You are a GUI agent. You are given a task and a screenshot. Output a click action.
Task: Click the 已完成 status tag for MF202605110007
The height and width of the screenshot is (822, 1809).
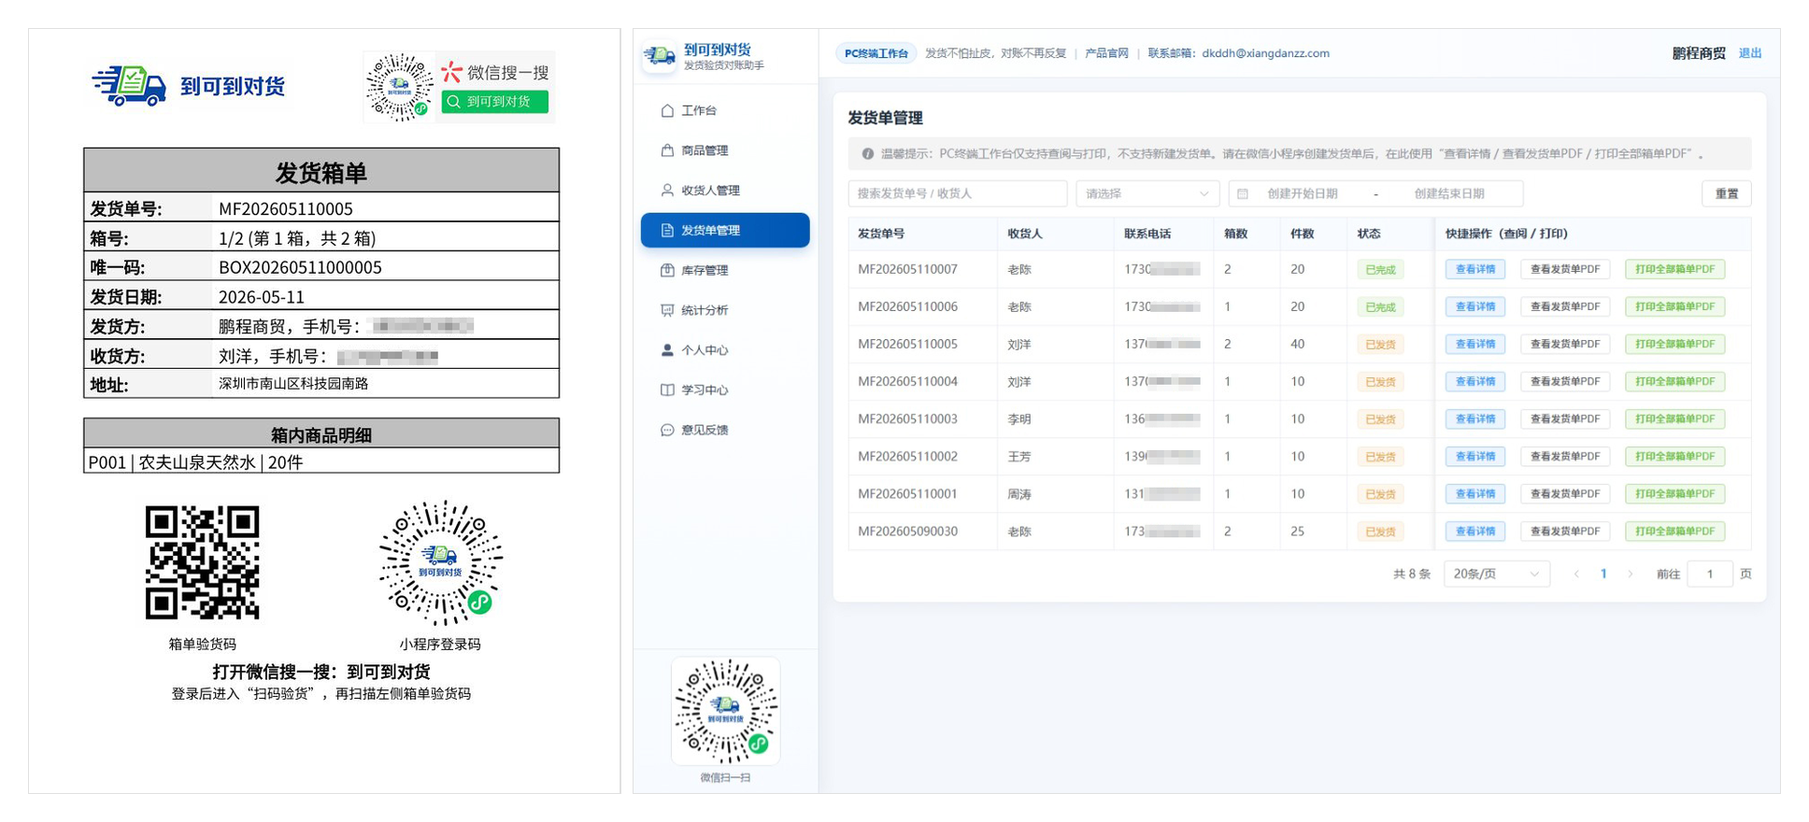[1380, 270]
